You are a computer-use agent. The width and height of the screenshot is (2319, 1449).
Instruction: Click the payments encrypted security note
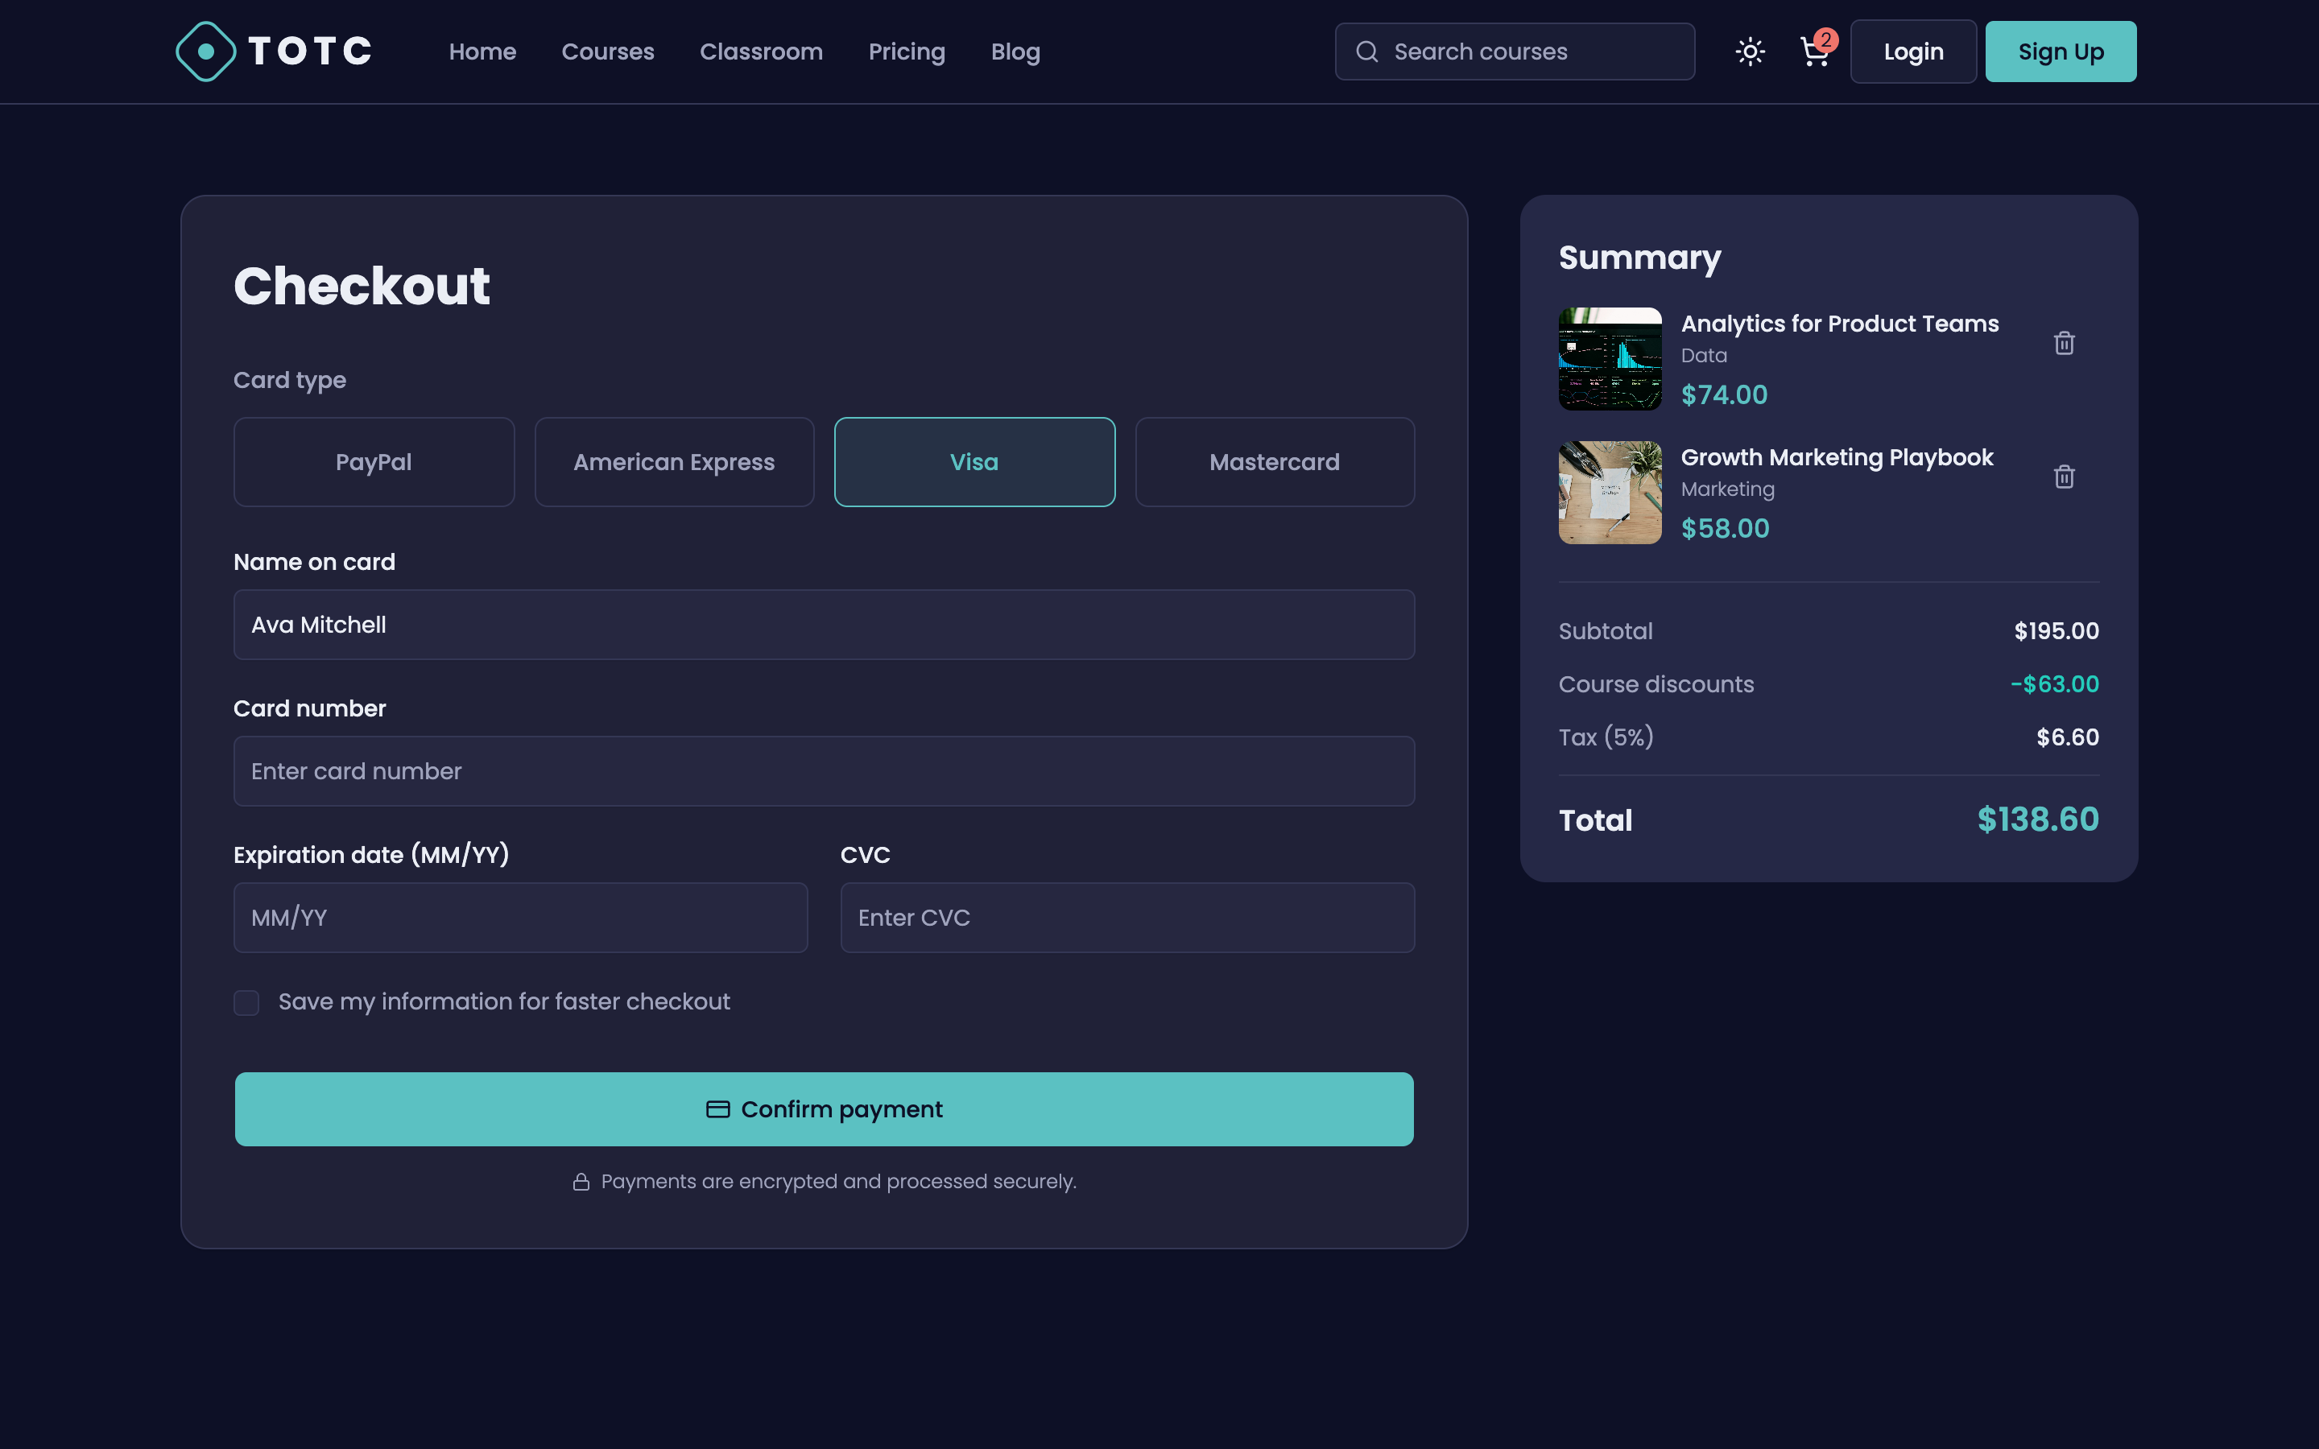coord(824,1182)
